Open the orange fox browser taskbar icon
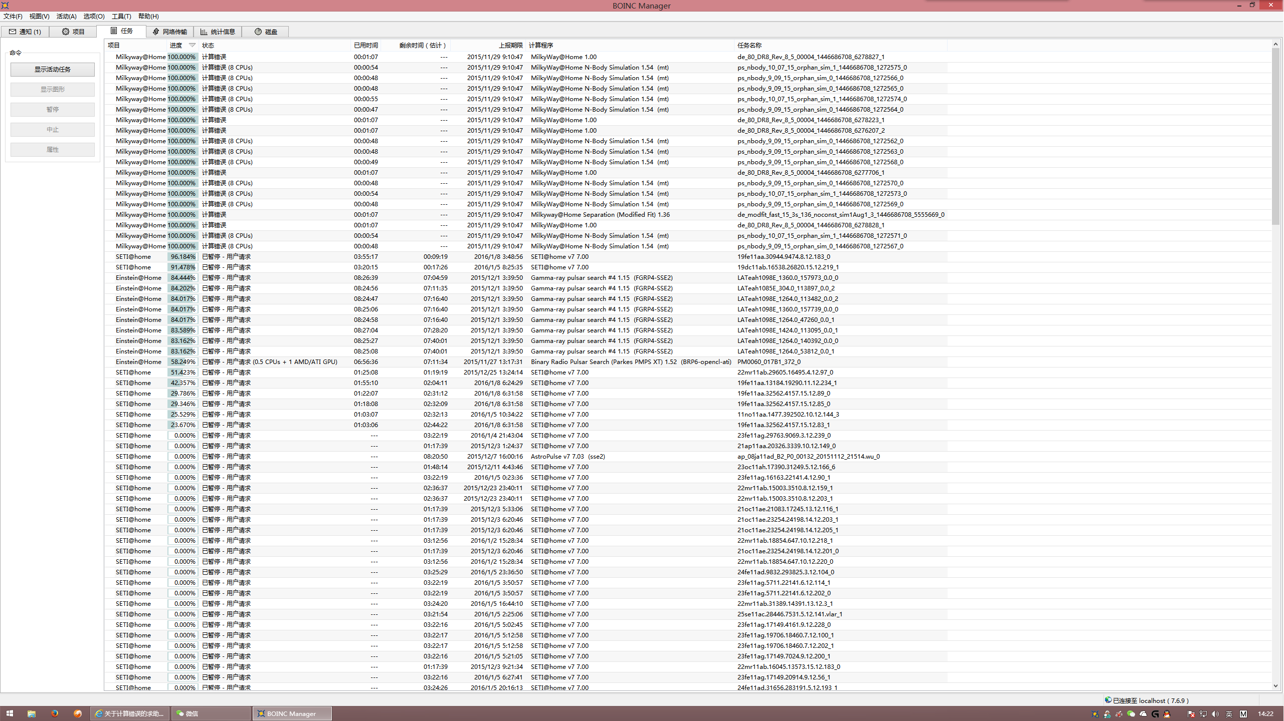 pyautogui.click(x=78, y=713)
